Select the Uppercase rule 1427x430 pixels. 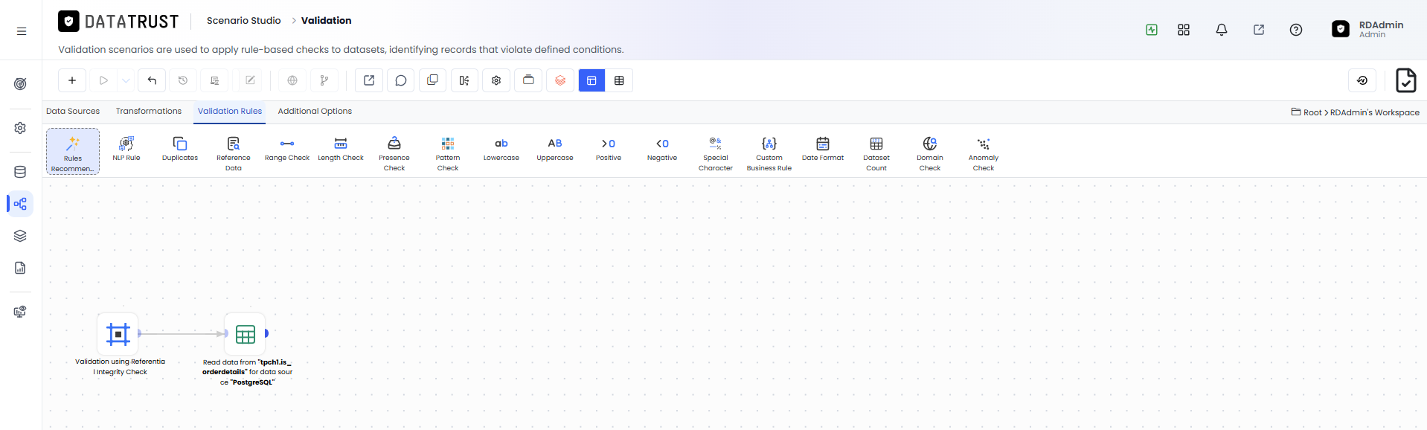click(555, 148)
